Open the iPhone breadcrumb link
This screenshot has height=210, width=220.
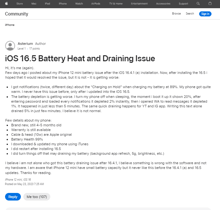pyautogui.click(x=10, y=25)
